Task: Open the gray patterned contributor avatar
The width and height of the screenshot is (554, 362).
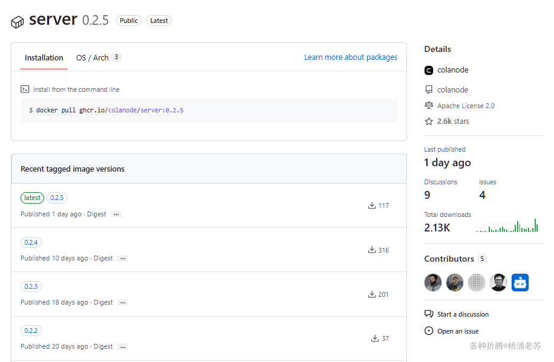Action: [477, 283]
